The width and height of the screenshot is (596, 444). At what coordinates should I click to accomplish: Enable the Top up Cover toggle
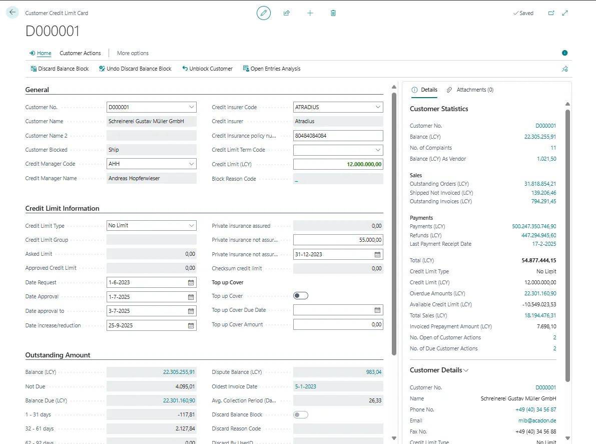(x=301, y=296)
